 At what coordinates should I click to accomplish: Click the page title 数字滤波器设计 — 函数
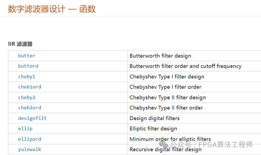tap(52, 9)
